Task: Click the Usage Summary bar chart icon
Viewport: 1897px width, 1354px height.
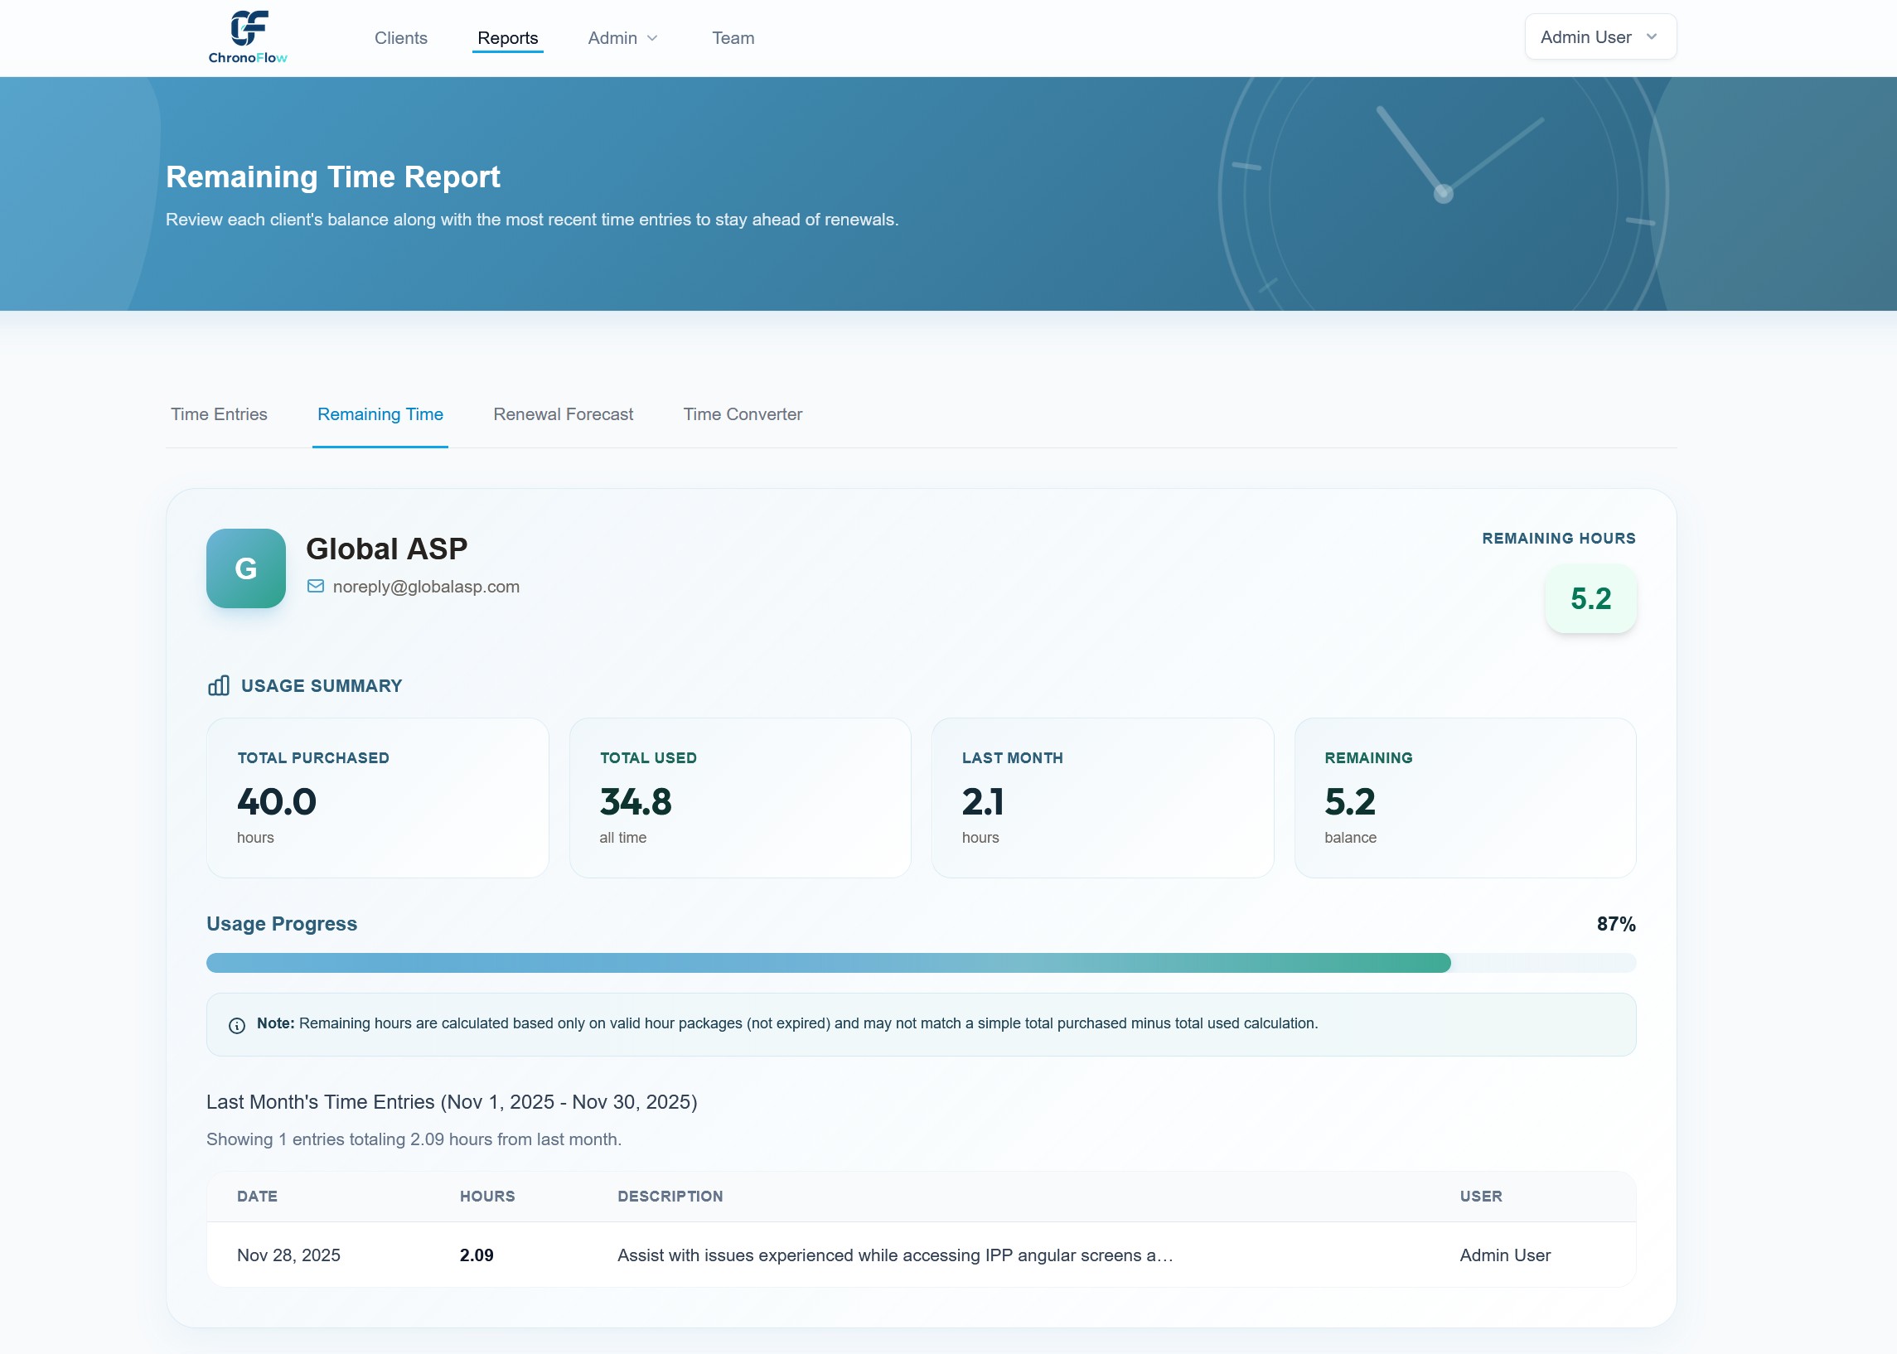Action: [x=219, y=686]
